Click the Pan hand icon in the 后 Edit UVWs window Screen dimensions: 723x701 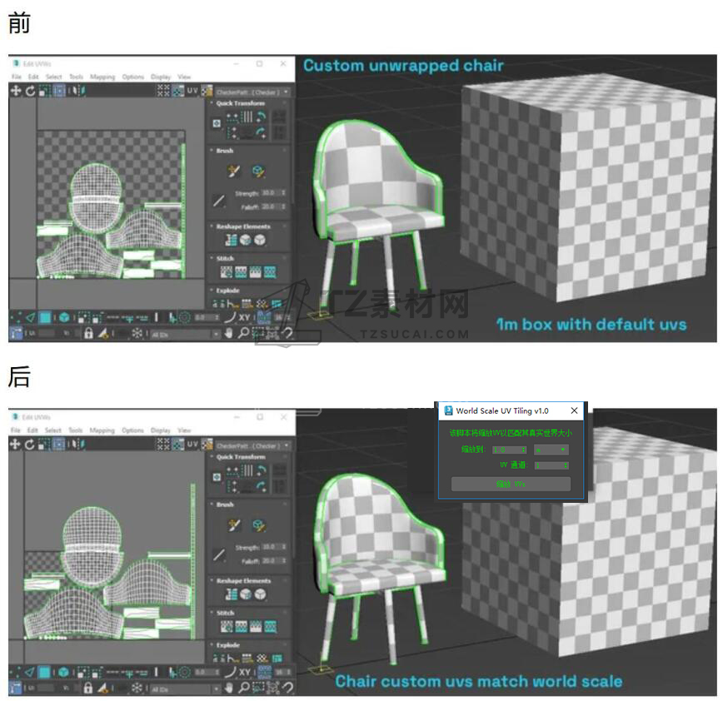(x=229, y=688)
